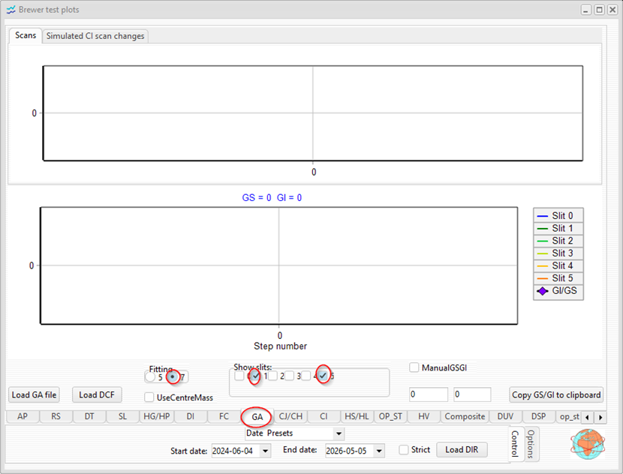Switch to the vertical Control tab
Viewport: 623px width, 474px height.
point(516,444)
